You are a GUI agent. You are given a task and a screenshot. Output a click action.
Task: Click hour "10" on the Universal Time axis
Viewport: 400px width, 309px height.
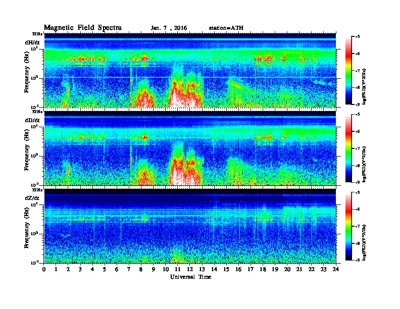coord(166,269)
